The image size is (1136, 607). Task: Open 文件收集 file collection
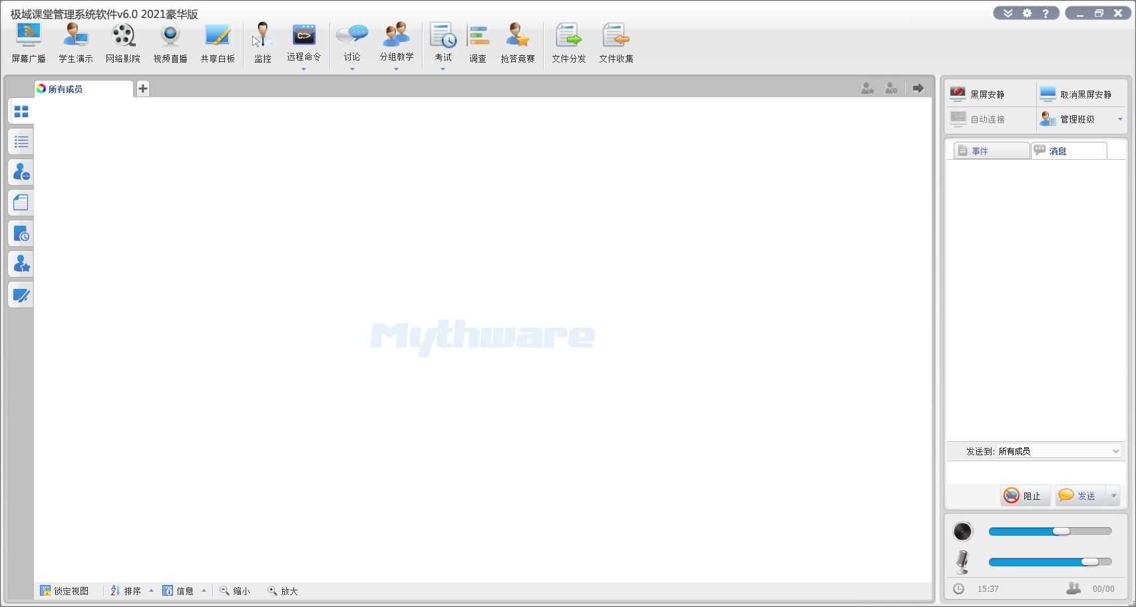click(616, 43)
